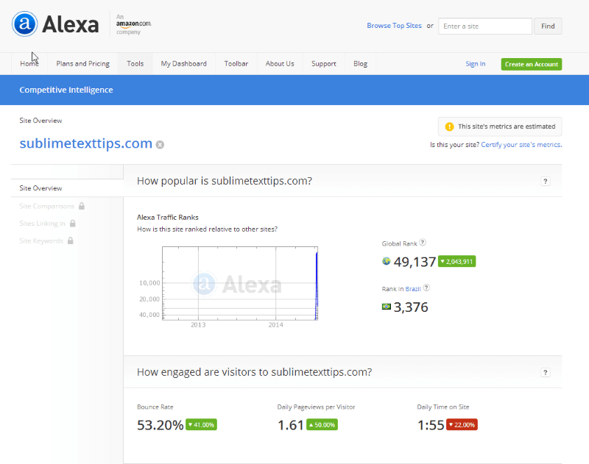589x464 pixels.
Task: Click the lock icon beside Site Comparisons
Action: coord(82,206)
